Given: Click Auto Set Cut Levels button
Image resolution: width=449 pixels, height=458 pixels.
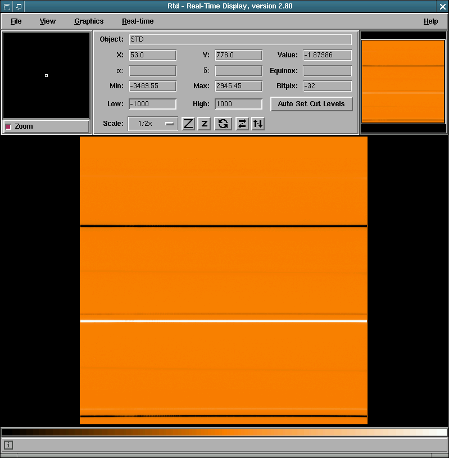Looking at the screenshot, I should [311, 104].
